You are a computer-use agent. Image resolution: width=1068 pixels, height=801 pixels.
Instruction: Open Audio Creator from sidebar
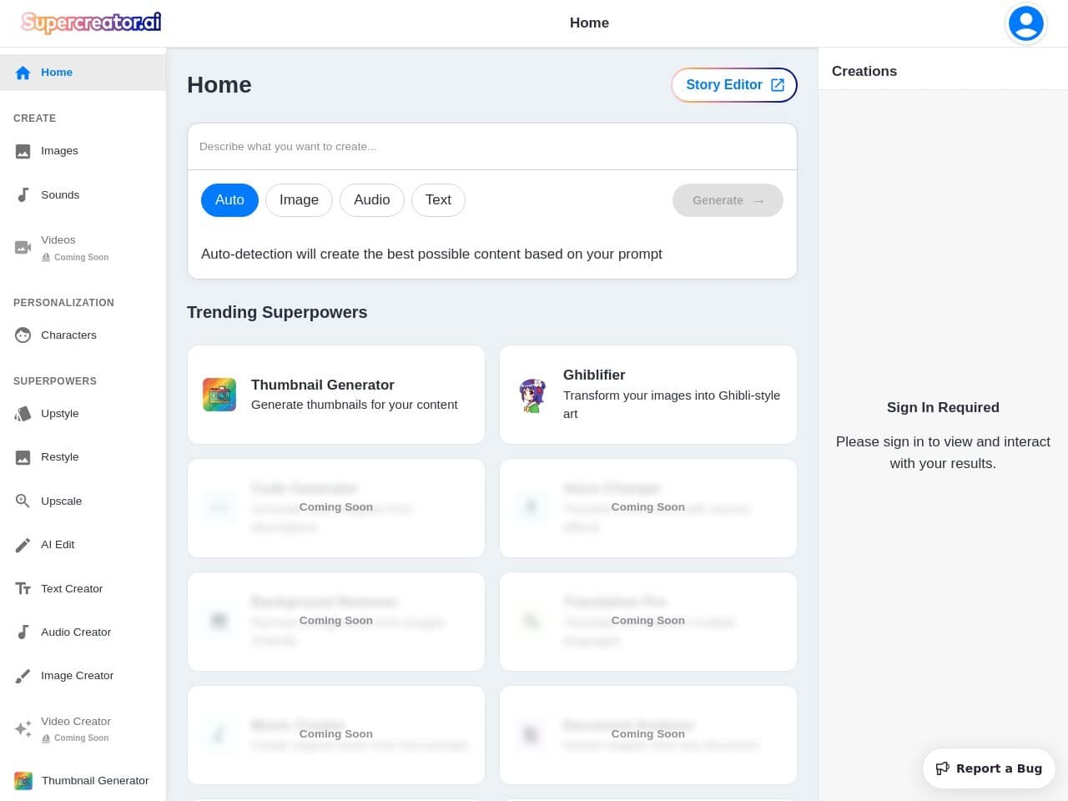(75, 632)
